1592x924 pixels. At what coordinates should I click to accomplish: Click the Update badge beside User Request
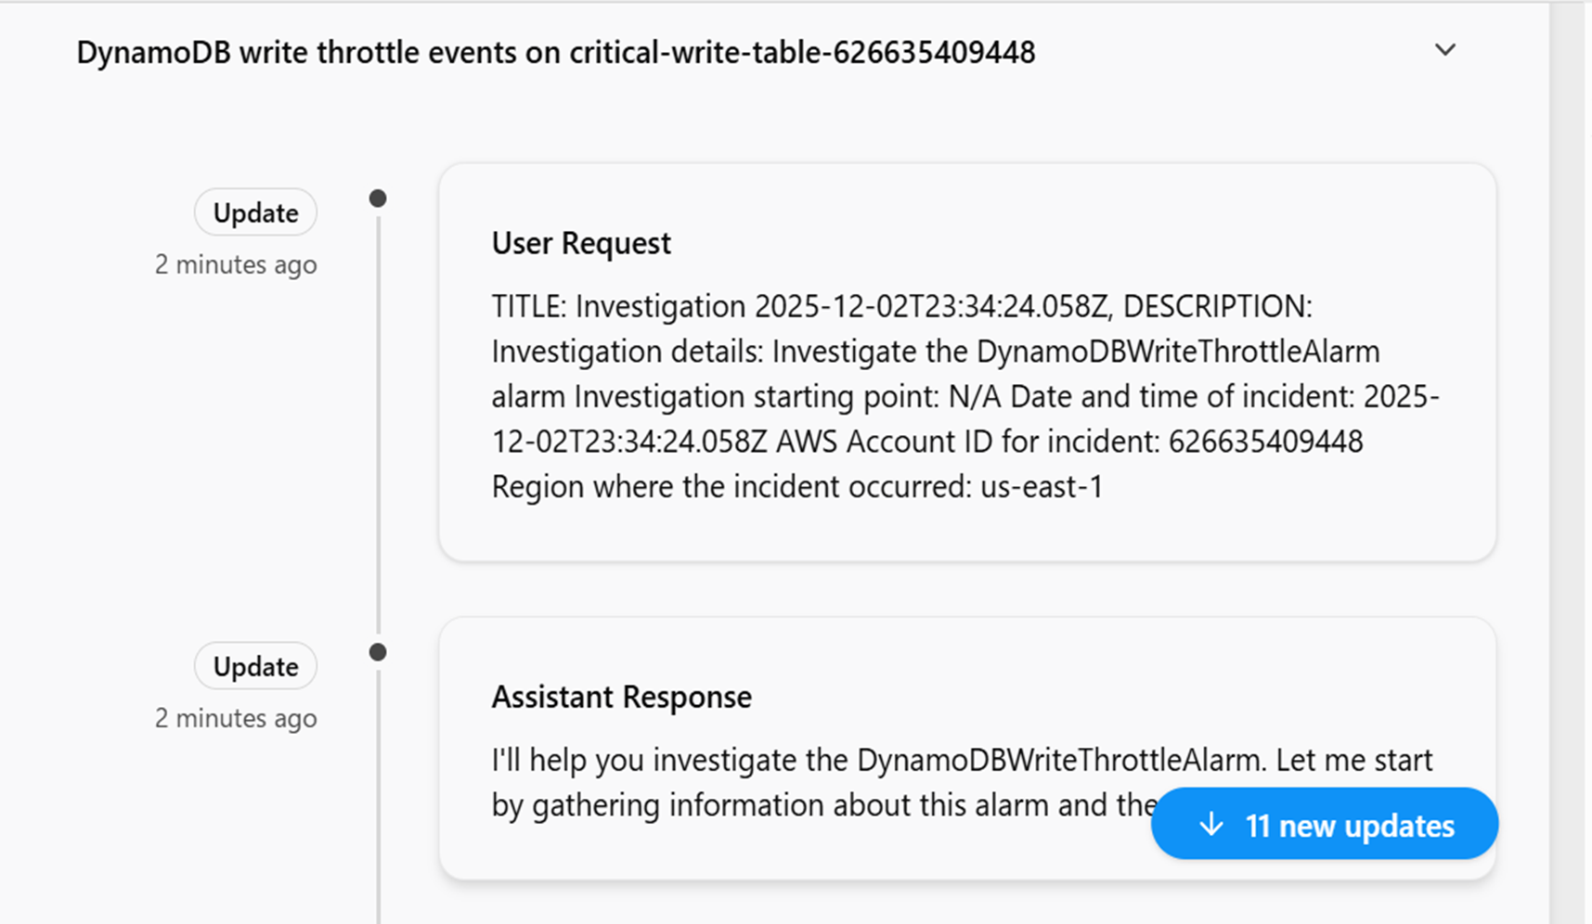(x=255, y=212)
